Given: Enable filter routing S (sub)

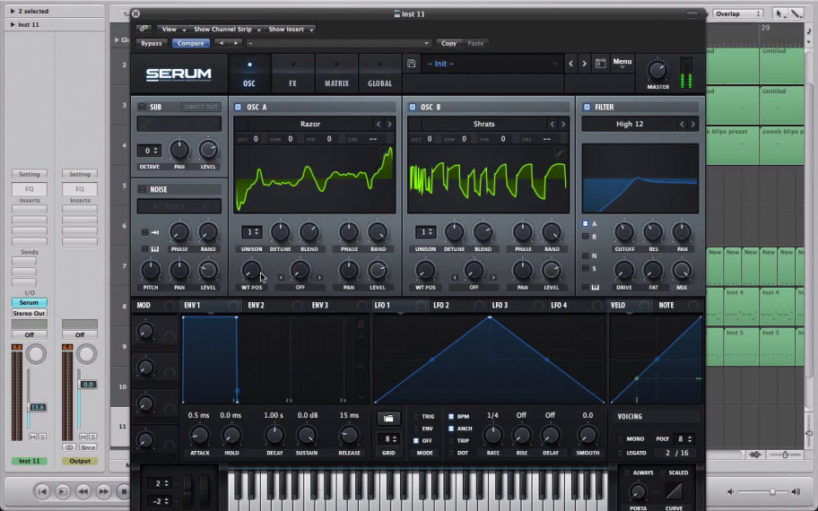Looking at the screenshot, I should [x=586, y=269].
